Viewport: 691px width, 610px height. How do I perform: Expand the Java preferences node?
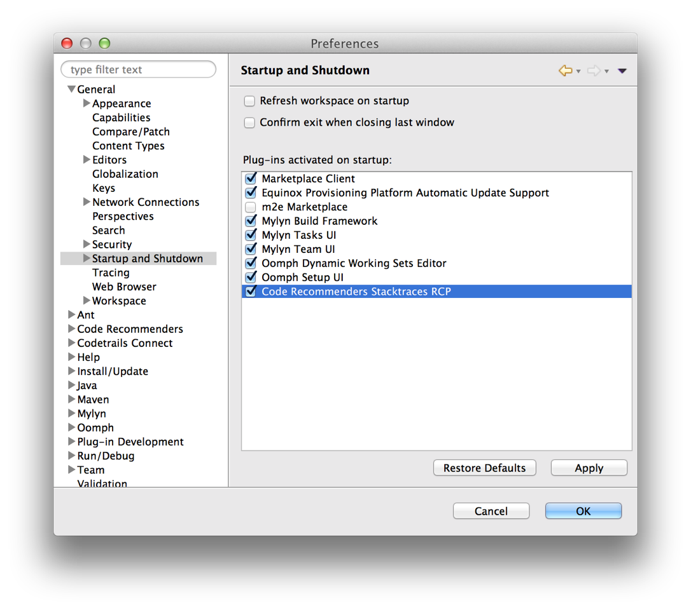[x=71, y=384]
